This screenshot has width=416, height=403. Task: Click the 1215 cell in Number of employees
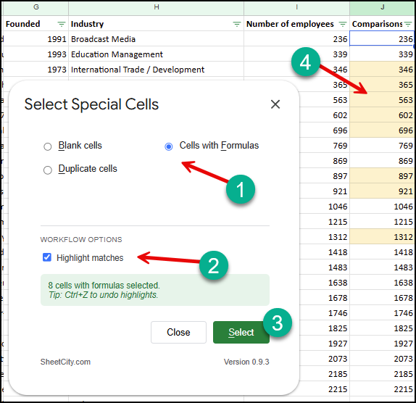(324, 222)
